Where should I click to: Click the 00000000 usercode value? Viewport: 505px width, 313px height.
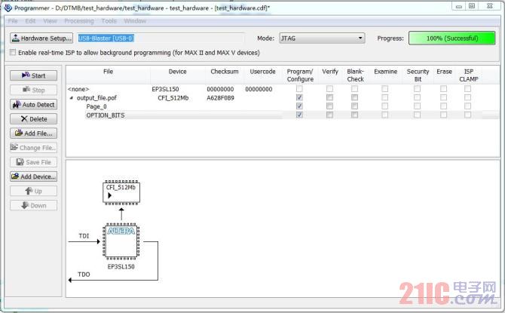(x=259, y=89)
